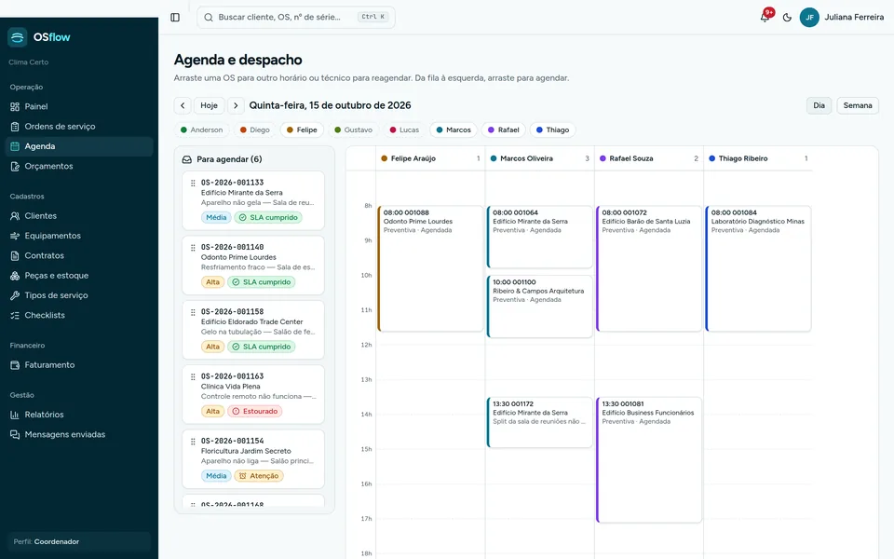Switch to dark mode using moon icon
This screenshot has height=559, width=894.
[x=788, y=17]
